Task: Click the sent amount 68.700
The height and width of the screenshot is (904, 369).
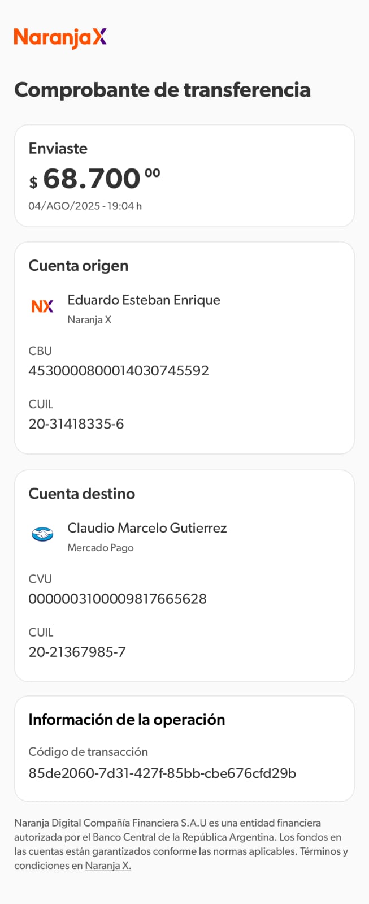Action: click(92, 179)
